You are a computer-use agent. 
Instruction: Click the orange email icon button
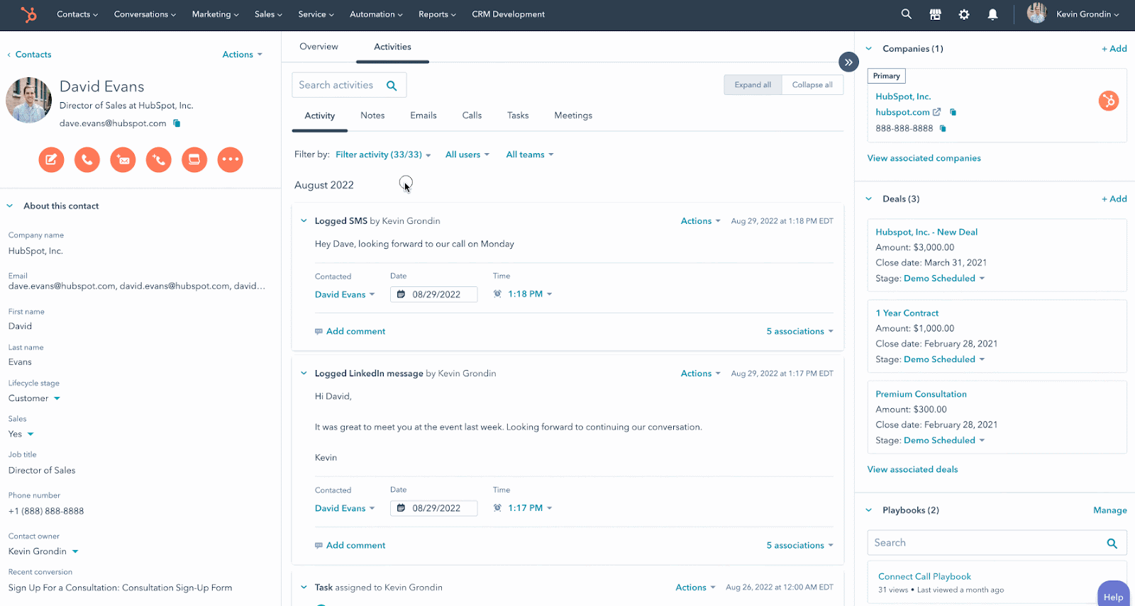point(123,159)
